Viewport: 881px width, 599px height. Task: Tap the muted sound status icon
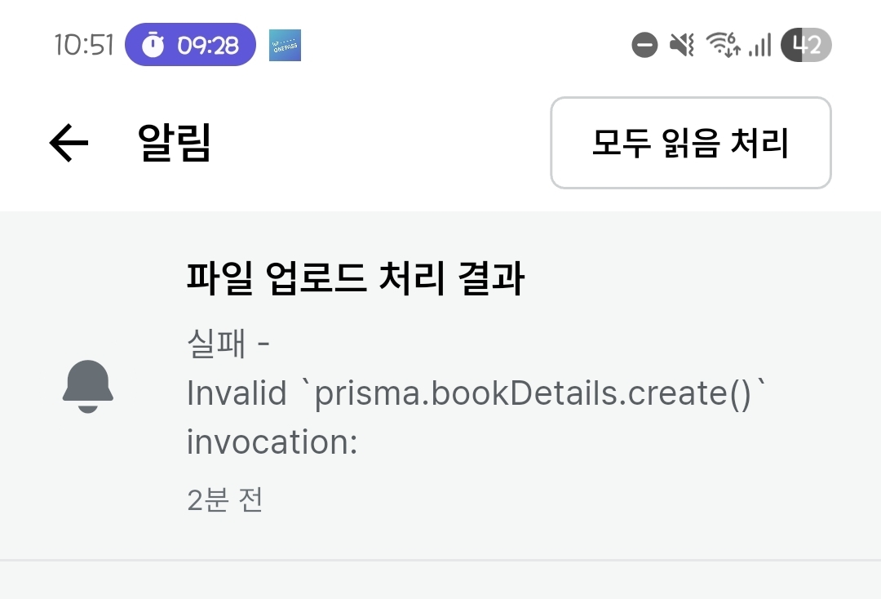point(682,45)
